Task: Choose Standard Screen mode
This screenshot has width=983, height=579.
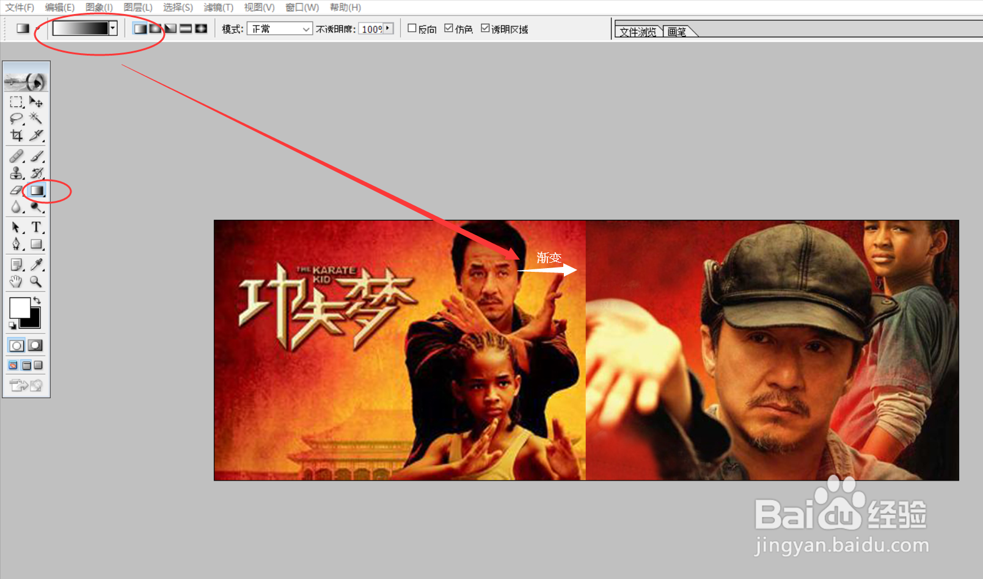Action: pos(13,365)
